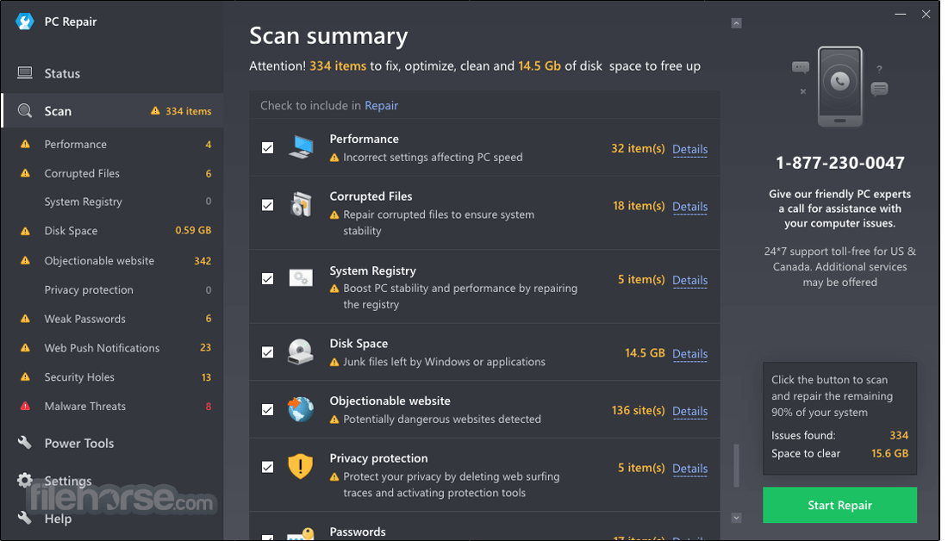Click the Settings gear icon

[x=25, y=481]
